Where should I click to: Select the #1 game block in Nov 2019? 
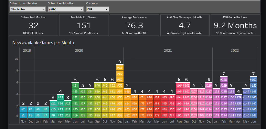click(23, 115)
